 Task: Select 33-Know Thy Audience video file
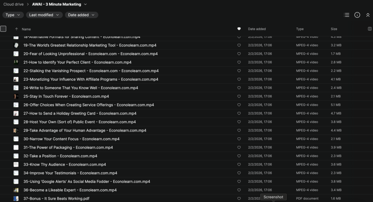[64, 165]
